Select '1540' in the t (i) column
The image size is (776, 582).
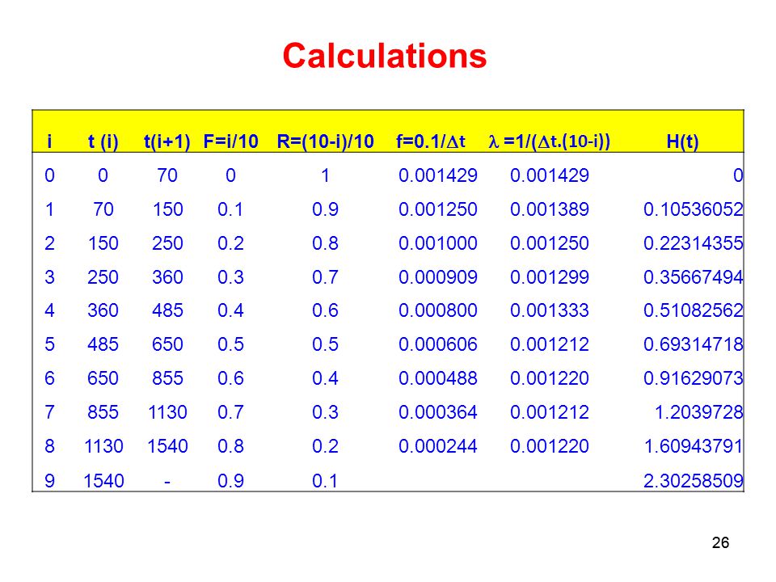pos(103,480)
